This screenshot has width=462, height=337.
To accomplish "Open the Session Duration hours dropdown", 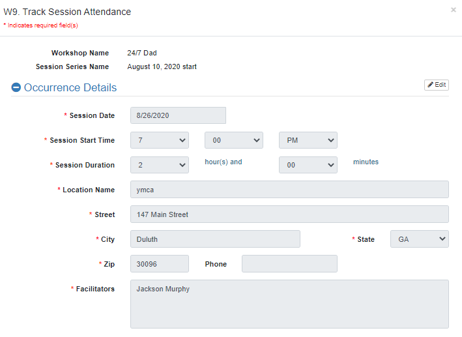I will (160, 165).
